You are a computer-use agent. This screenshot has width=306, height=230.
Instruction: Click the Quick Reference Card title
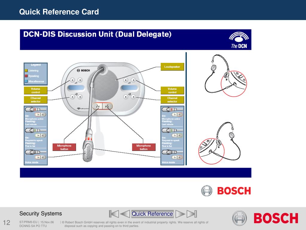tap(59, 12)
